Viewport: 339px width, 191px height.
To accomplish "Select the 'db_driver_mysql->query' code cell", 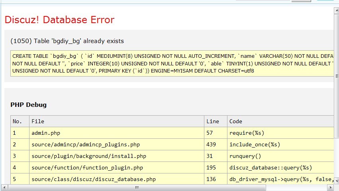I will tap(280, 179).
